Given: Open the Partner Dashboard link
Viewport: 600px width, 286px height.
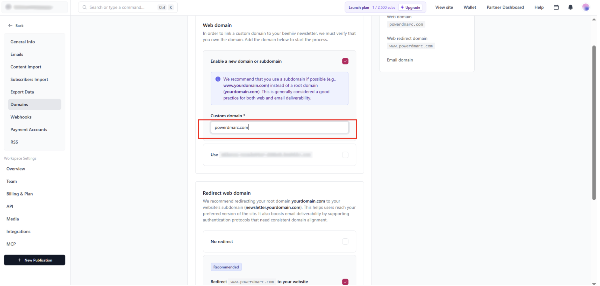Looking at the screenshot, I should coord(505,7).
